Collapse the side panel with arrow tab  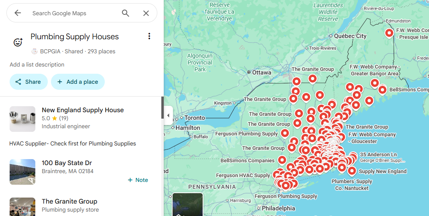[168, 115]
